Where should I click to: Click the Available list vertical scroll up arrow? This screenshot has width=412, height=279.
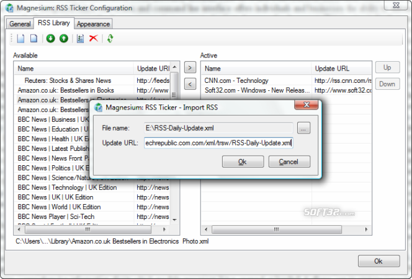[x=174, y=67]
